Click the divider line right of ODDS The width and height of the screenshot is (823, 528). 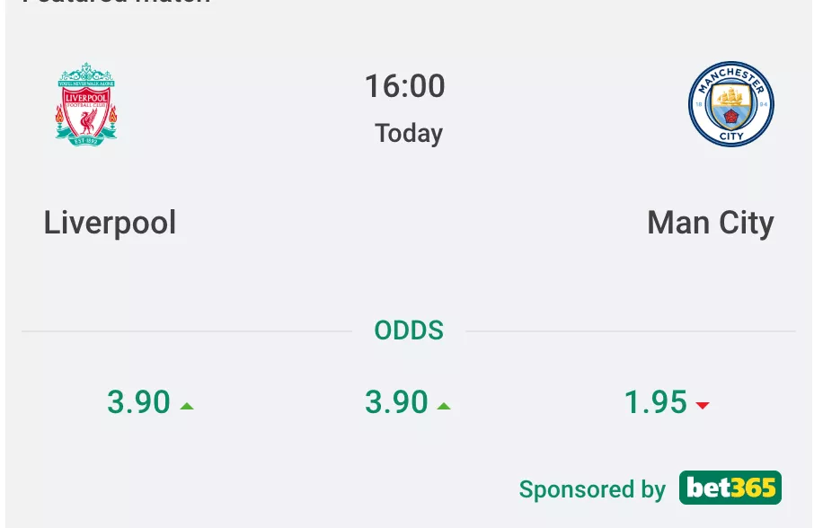tap(630, 331)
